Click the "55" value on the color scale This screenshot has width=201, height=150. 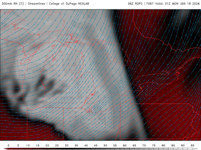(115, 145)
